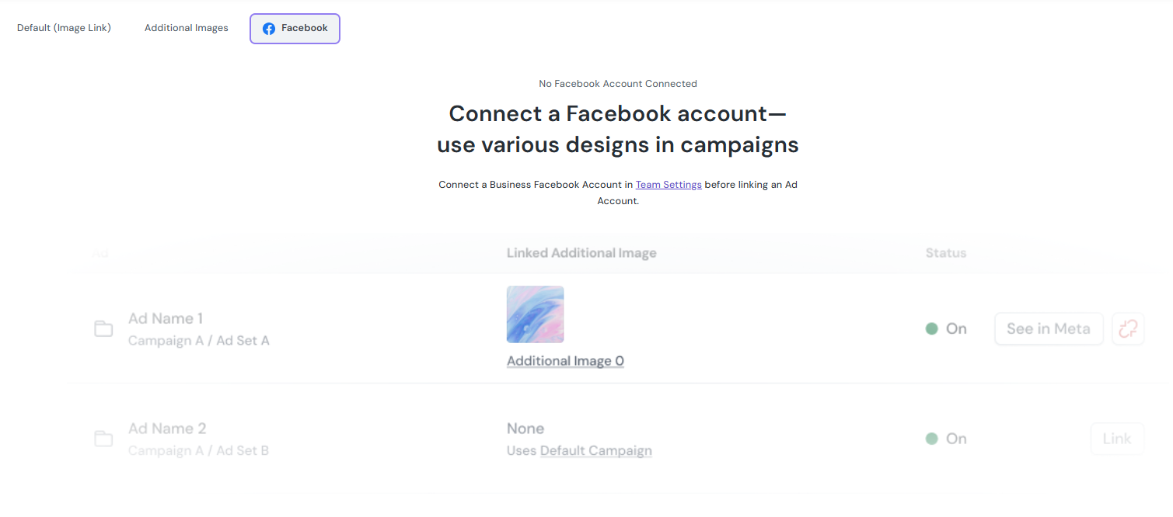Click the red unlink icon for Ad Name 1

pos(1128,329)
